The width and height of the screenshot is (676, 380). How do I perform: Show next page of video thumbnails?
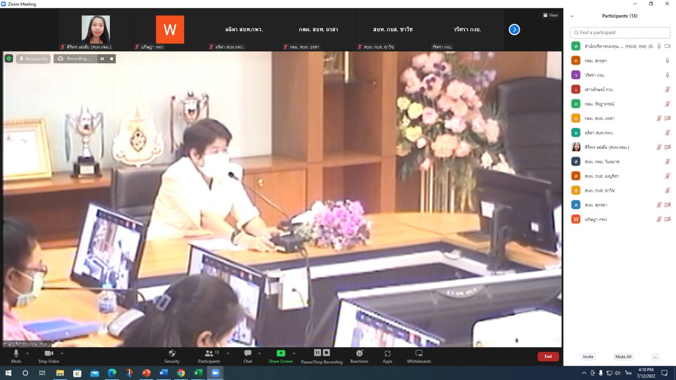click(x=514, y=30)
